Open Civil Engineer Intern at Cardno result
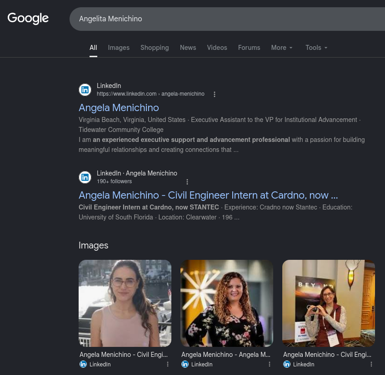The image size is (385, 375). point(208,195)
